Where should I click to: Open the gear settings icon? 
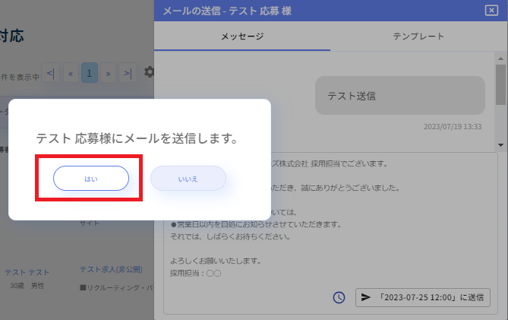pos(149,72)
